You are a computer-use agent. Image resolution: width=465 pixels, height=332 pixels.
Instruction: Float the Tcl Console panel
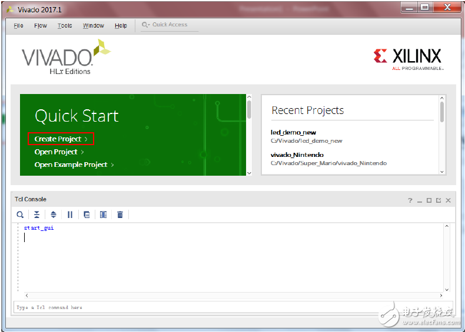(439, 200)
